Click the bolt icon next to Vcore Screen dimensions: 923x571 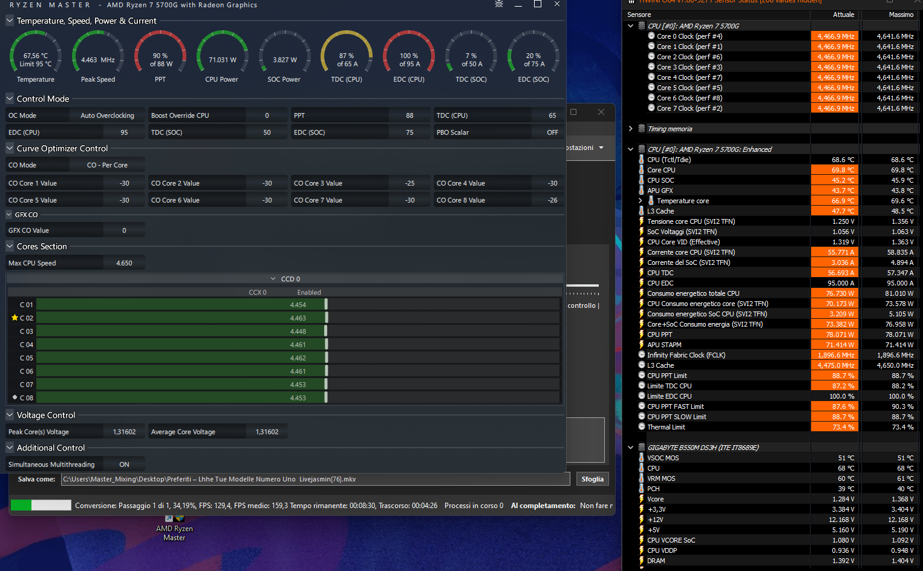coord(642,499)
